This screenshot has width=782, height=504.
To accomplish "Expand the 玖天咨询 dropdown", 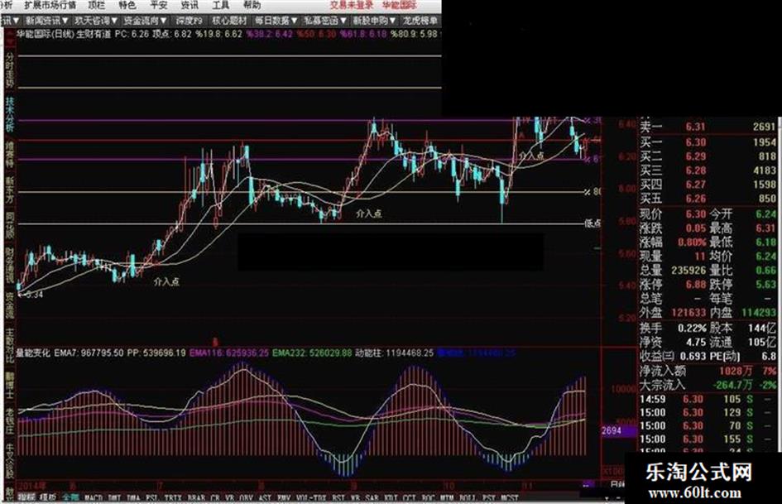I will pyautogui.click(x=96, y=21).
